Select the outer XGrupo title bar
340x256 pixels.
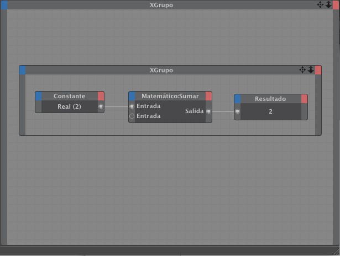170,5
